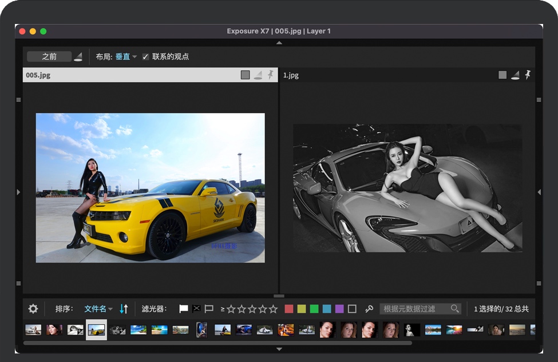Filter by red color label
The height and width of the screenshot is (362, 558).
[289, 309]
